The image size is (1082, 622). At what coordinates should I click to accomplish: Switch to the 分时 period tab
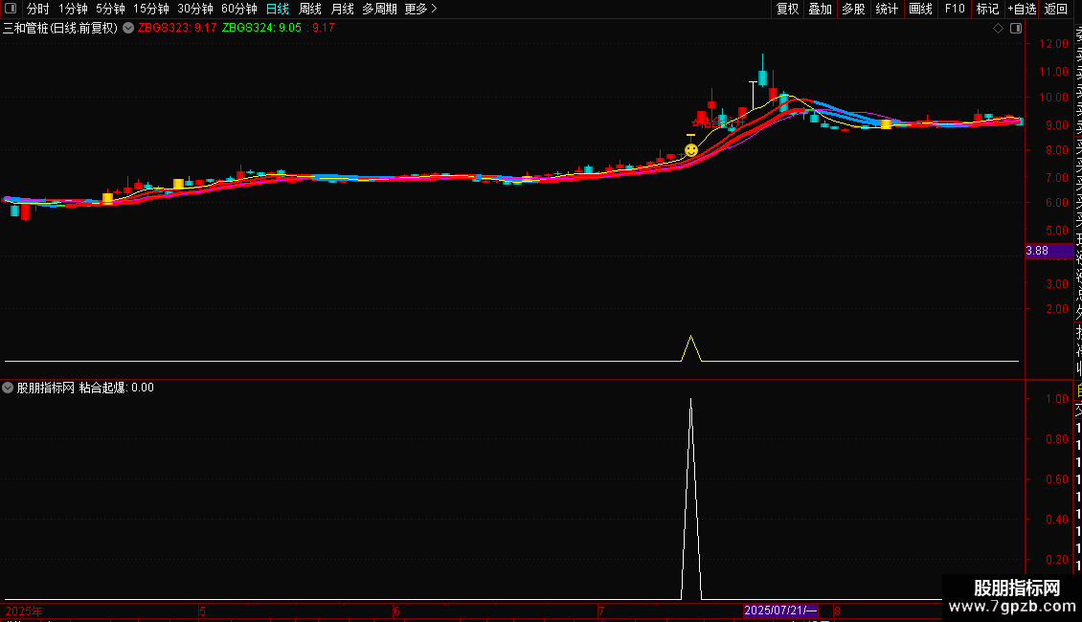[x=38, y=9]
